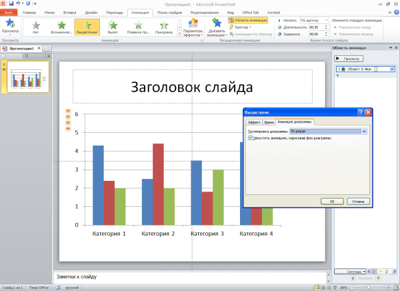Select the Нет animation effect

coord(36,27)
